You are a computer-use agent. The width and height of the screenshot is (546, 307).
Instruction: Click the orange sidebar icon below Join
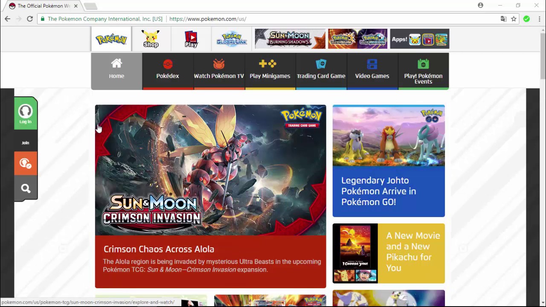coord(26,163)
